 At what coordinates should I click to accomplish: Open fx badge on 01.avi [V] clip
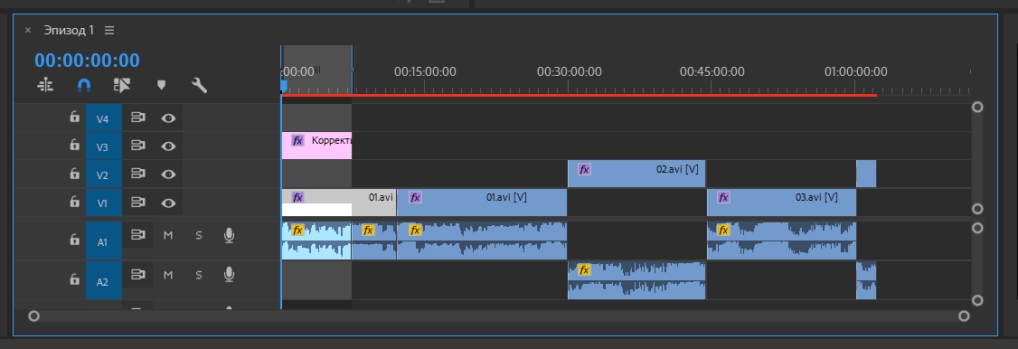click(x=416, y=198)
